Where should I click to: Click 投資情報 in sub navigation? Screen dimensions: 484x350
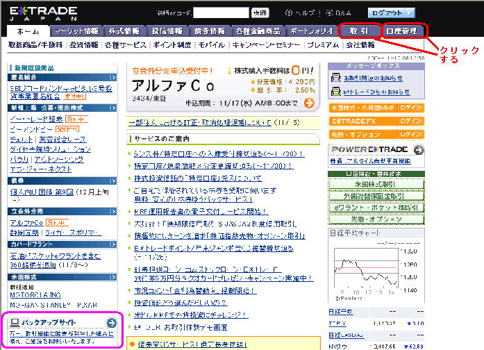[x=83, y=45]
